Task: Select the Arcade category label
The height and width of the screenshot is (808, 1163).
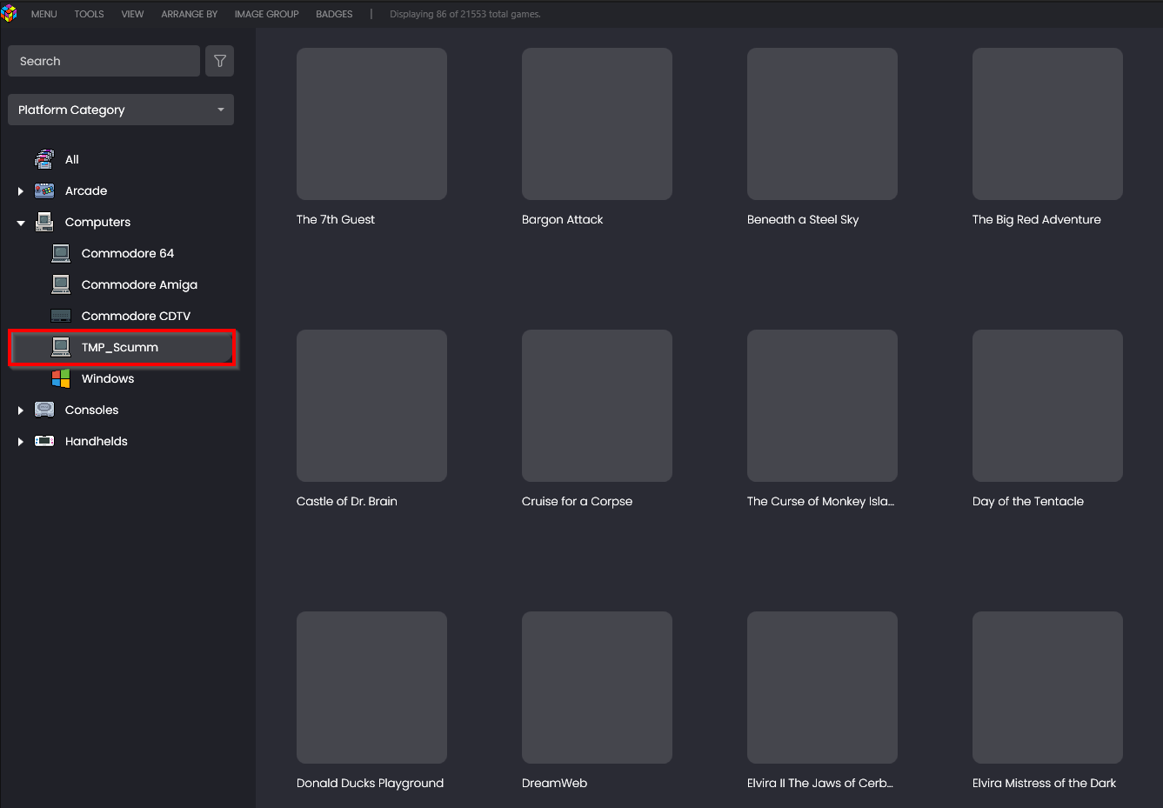Action: point(86,190)
